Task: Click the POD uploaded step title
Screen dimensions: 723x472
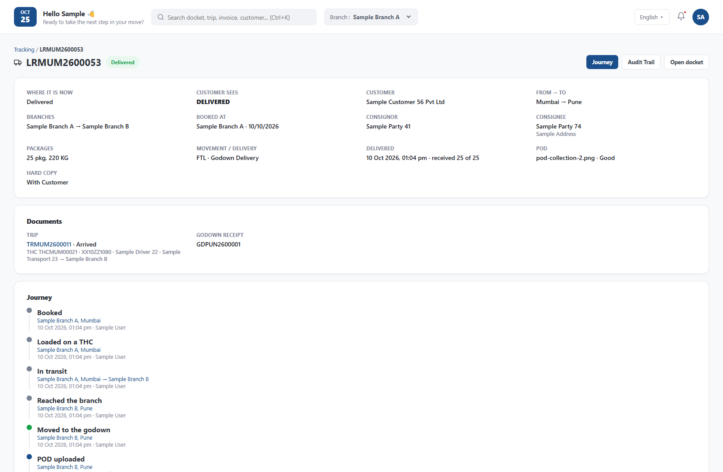Action: click(61, 459)
